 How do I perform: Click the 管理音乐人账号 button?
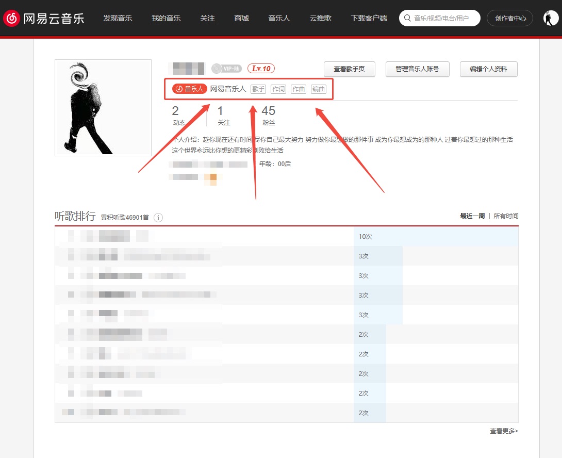tap(417, 69)
